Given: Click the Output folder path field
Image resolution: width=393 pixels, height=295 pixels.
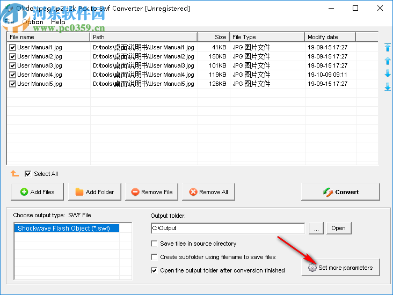Looking at the screenshot, I should click(x=228, y=228).
